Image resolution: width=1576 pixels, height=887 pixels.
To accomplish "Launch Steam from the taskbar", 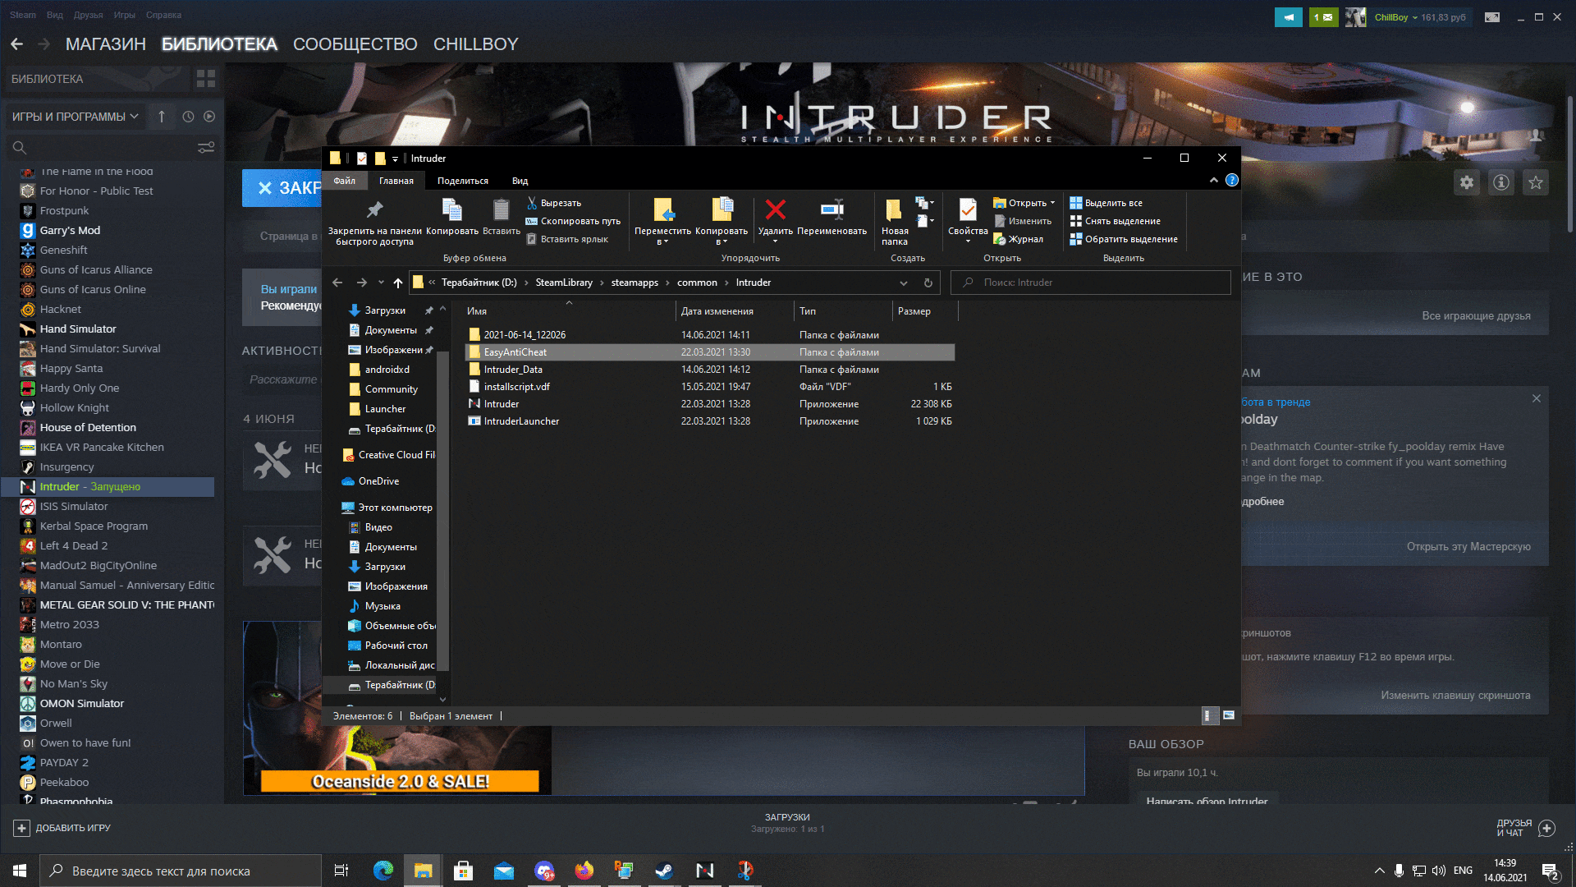I will point(664,871).
